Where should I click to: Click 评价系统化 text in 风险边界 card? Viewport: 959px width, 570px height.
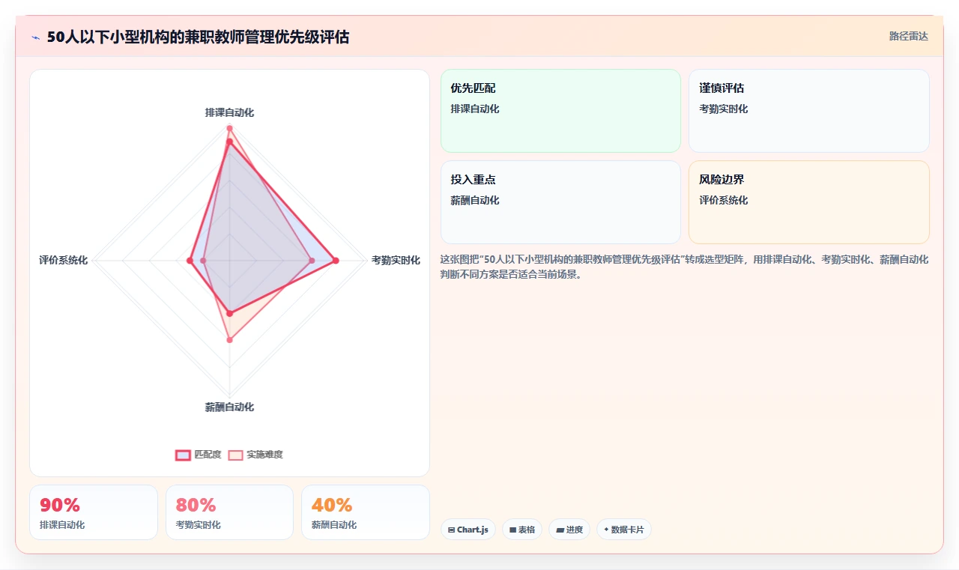(x=724, y=201)
